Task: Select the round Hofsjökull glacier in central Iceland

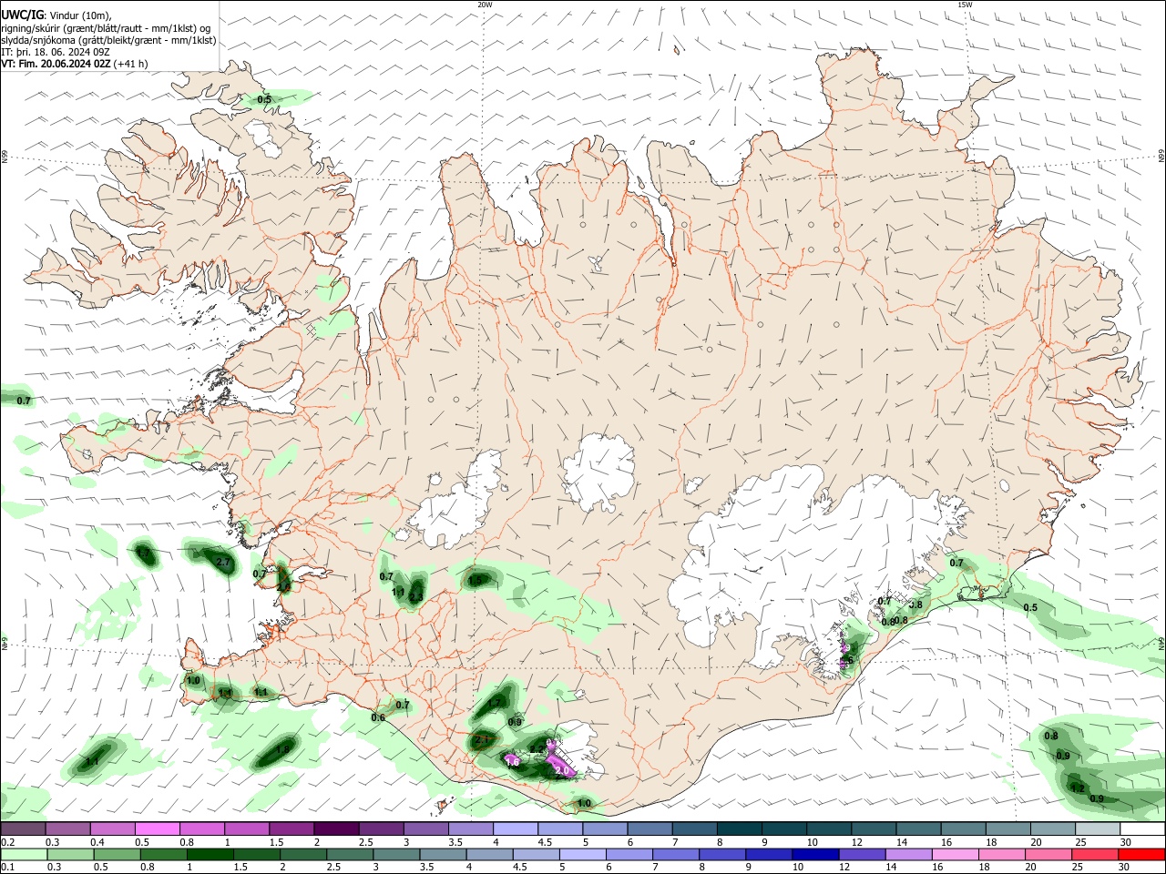Action: pyautogui.click(x=598, y=472)
